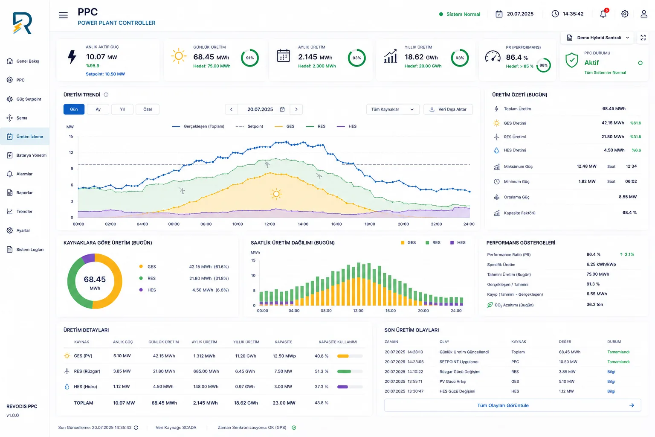Open Raporlar in sidebar
The image size is (655, 437).
pyautogui.click(x=24, y=193)
